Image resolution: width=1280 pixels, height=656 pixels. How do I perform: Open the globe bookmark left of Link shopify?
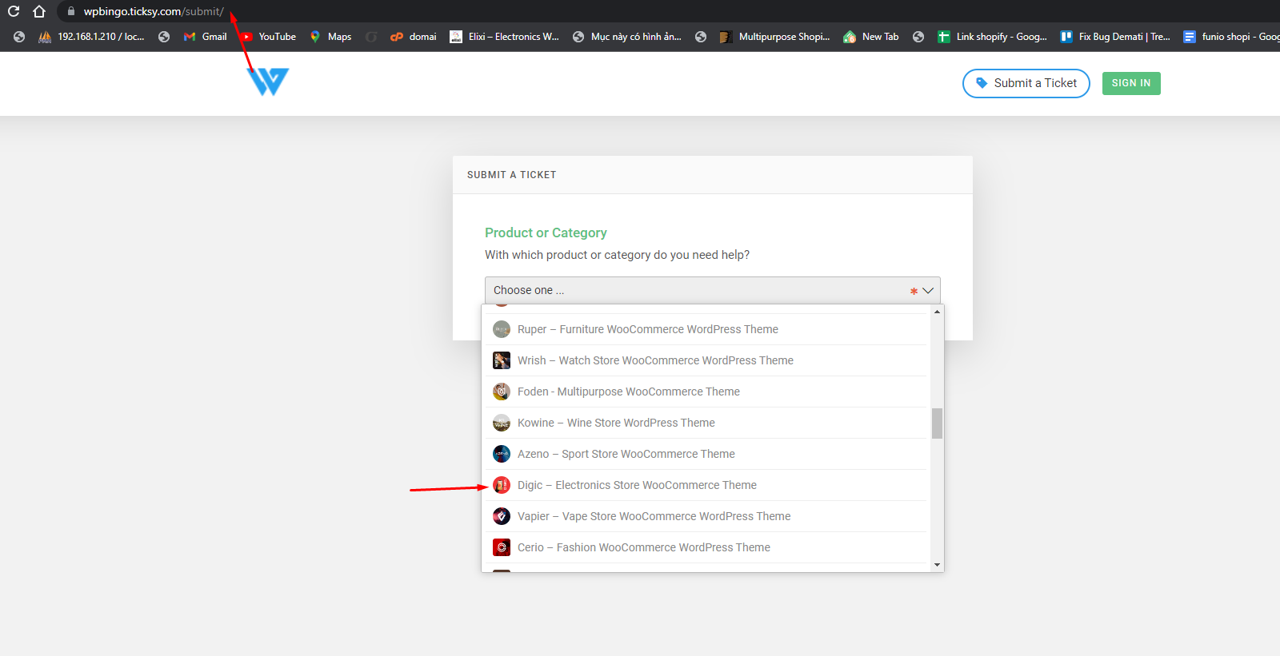(x=918, y=37)
